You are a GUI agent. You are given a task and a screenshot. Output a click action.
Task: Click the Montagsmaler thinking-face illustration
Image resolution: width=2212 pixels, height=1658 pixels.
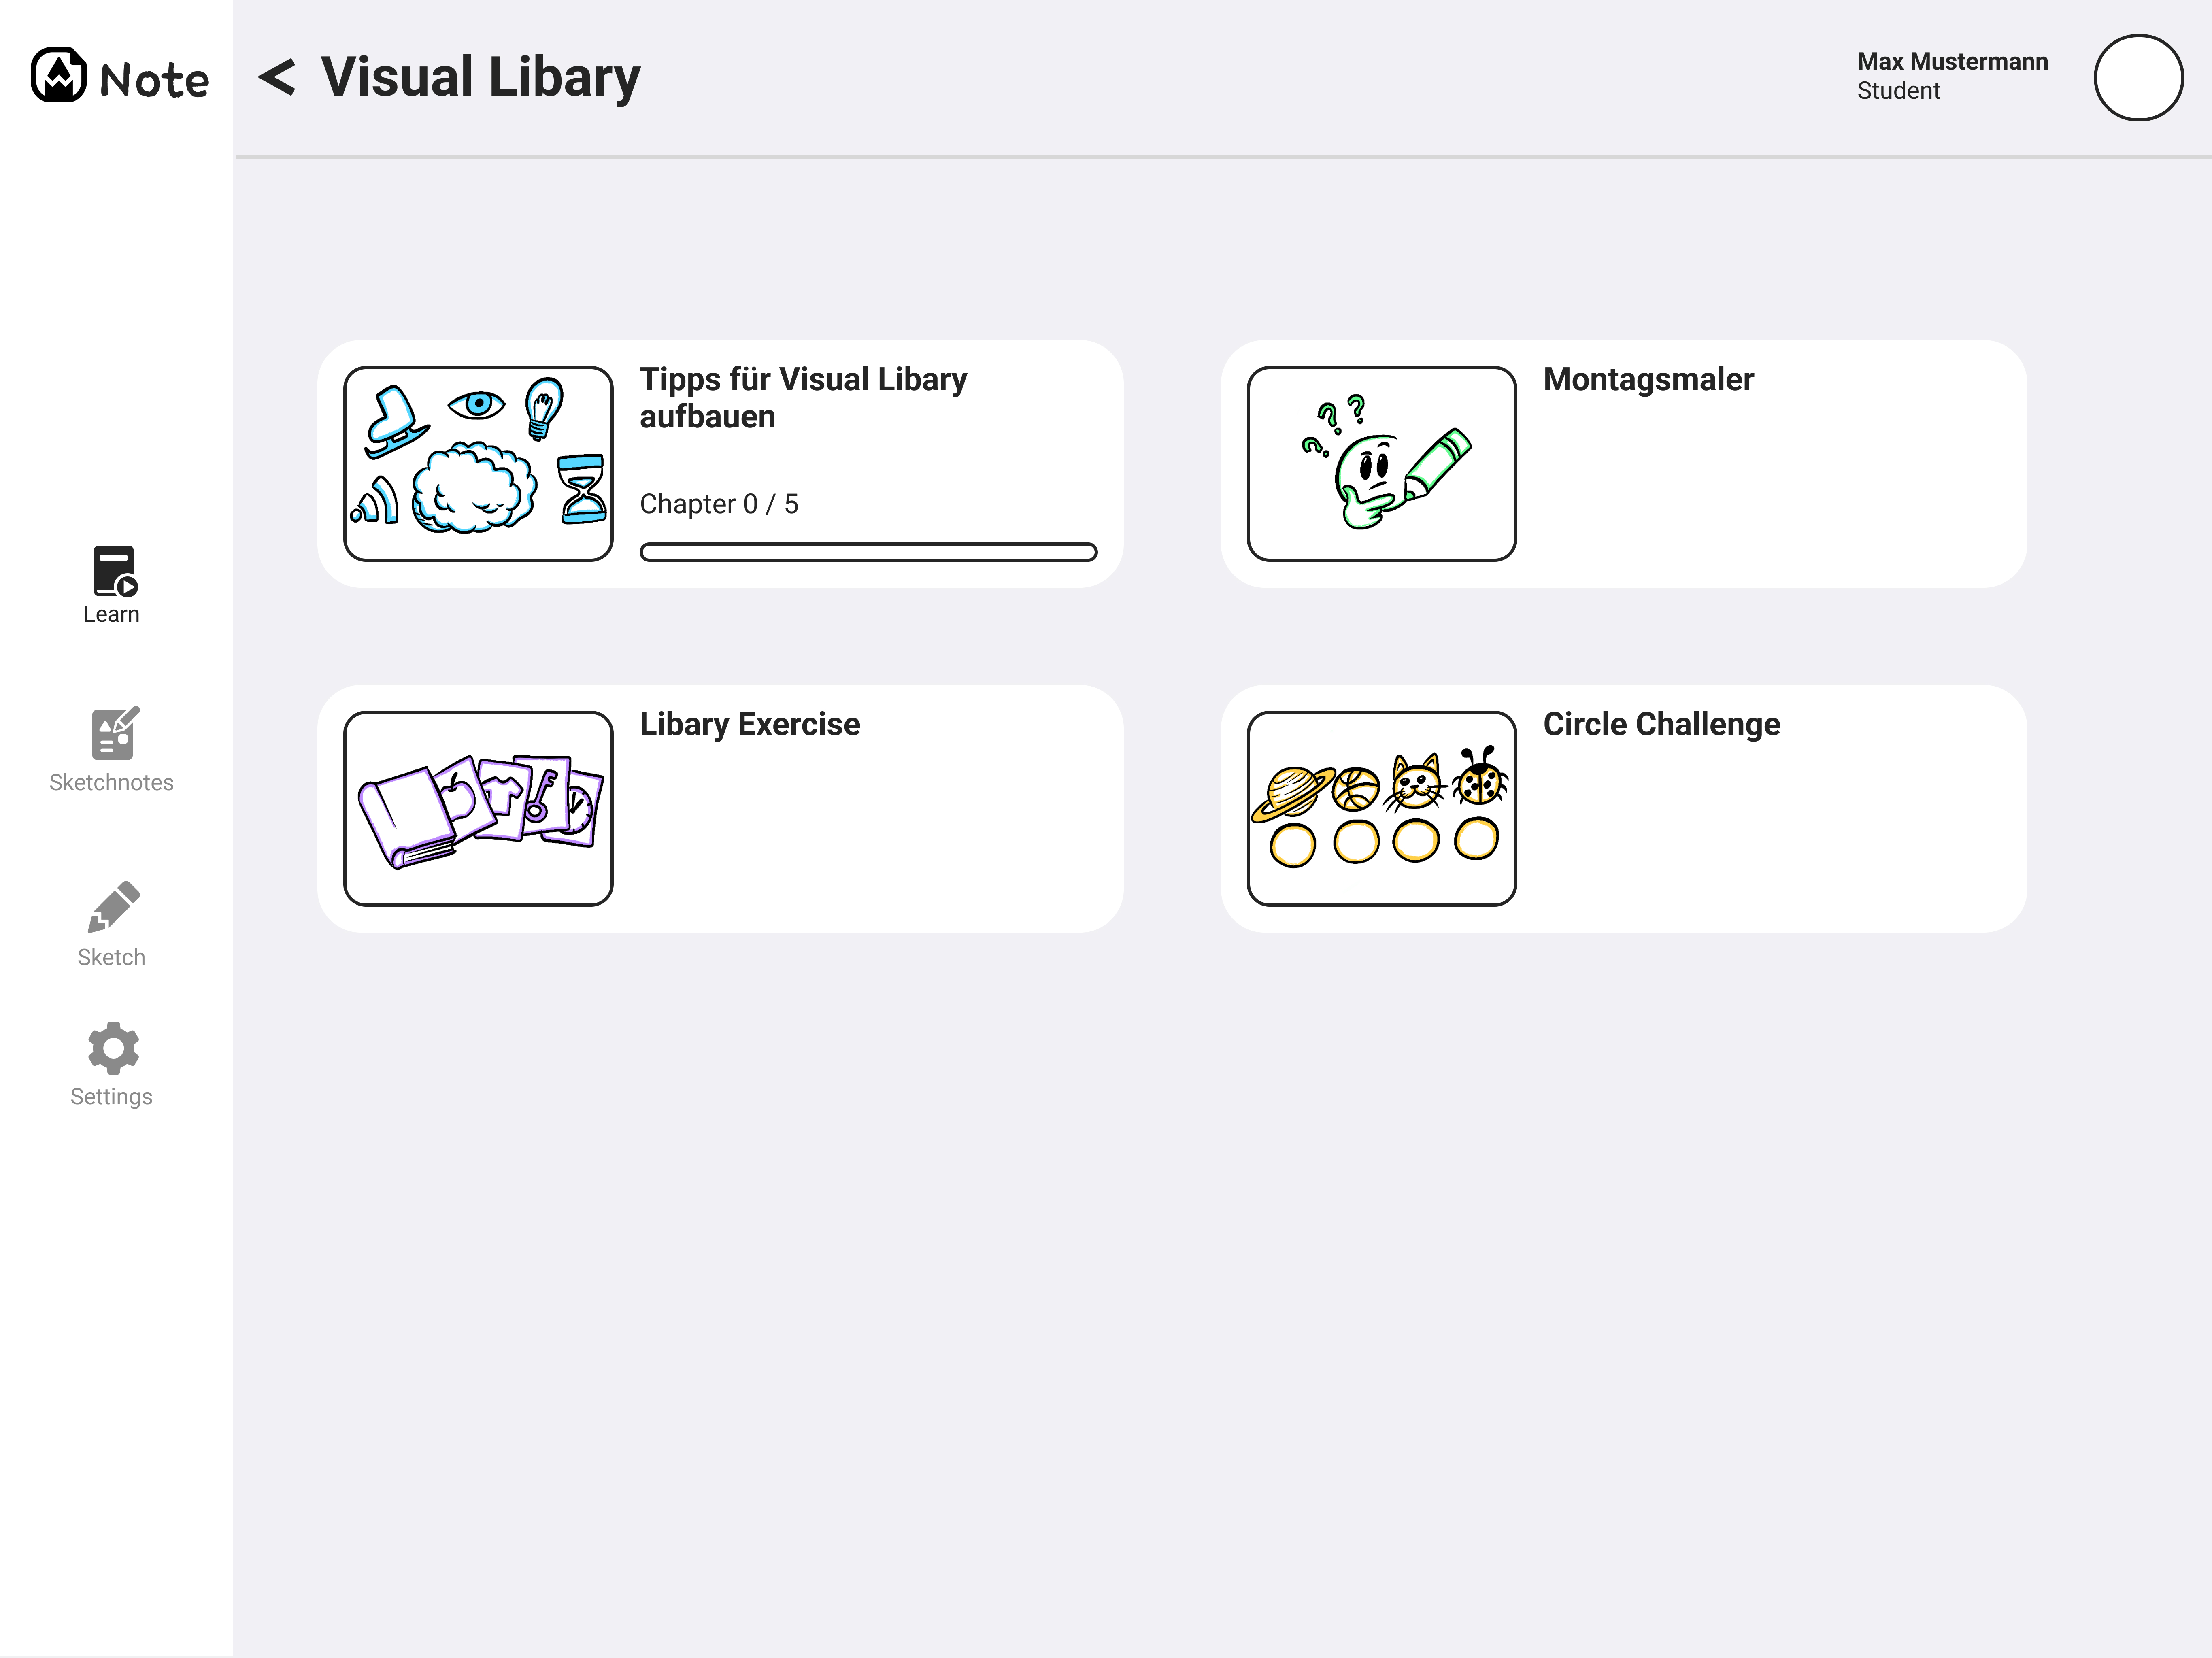[1382, 464]
